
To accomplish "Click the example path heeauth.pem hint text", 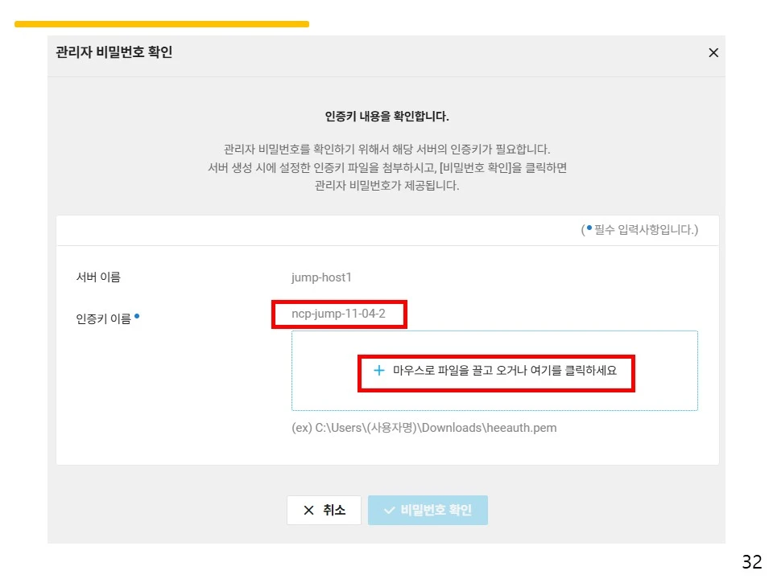I will coord(424,428).
